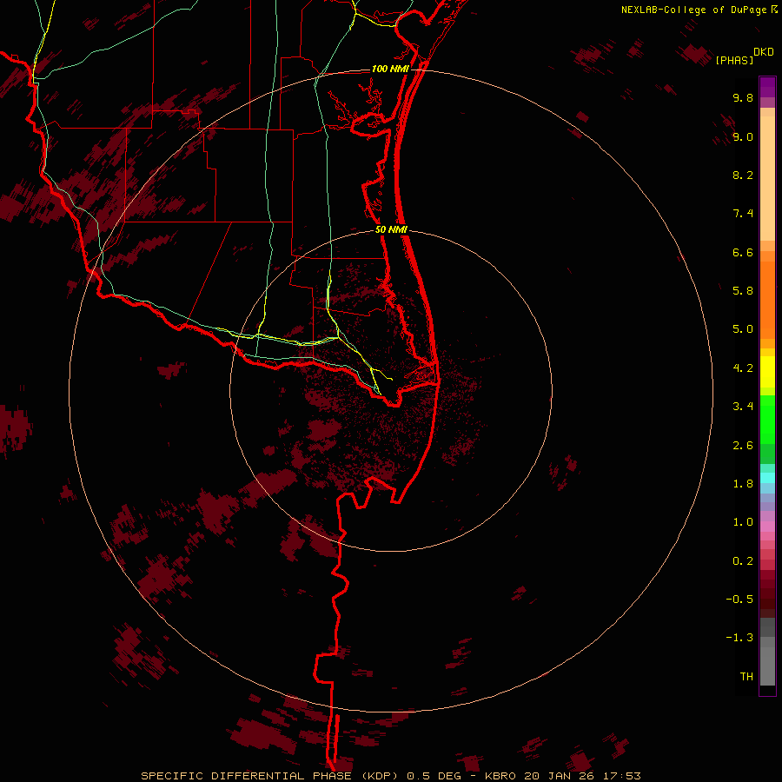Image resolution: width=782 pixels, height=782 pixels.
Task: Click the 8.2 scale value
Action: [743, 175]
